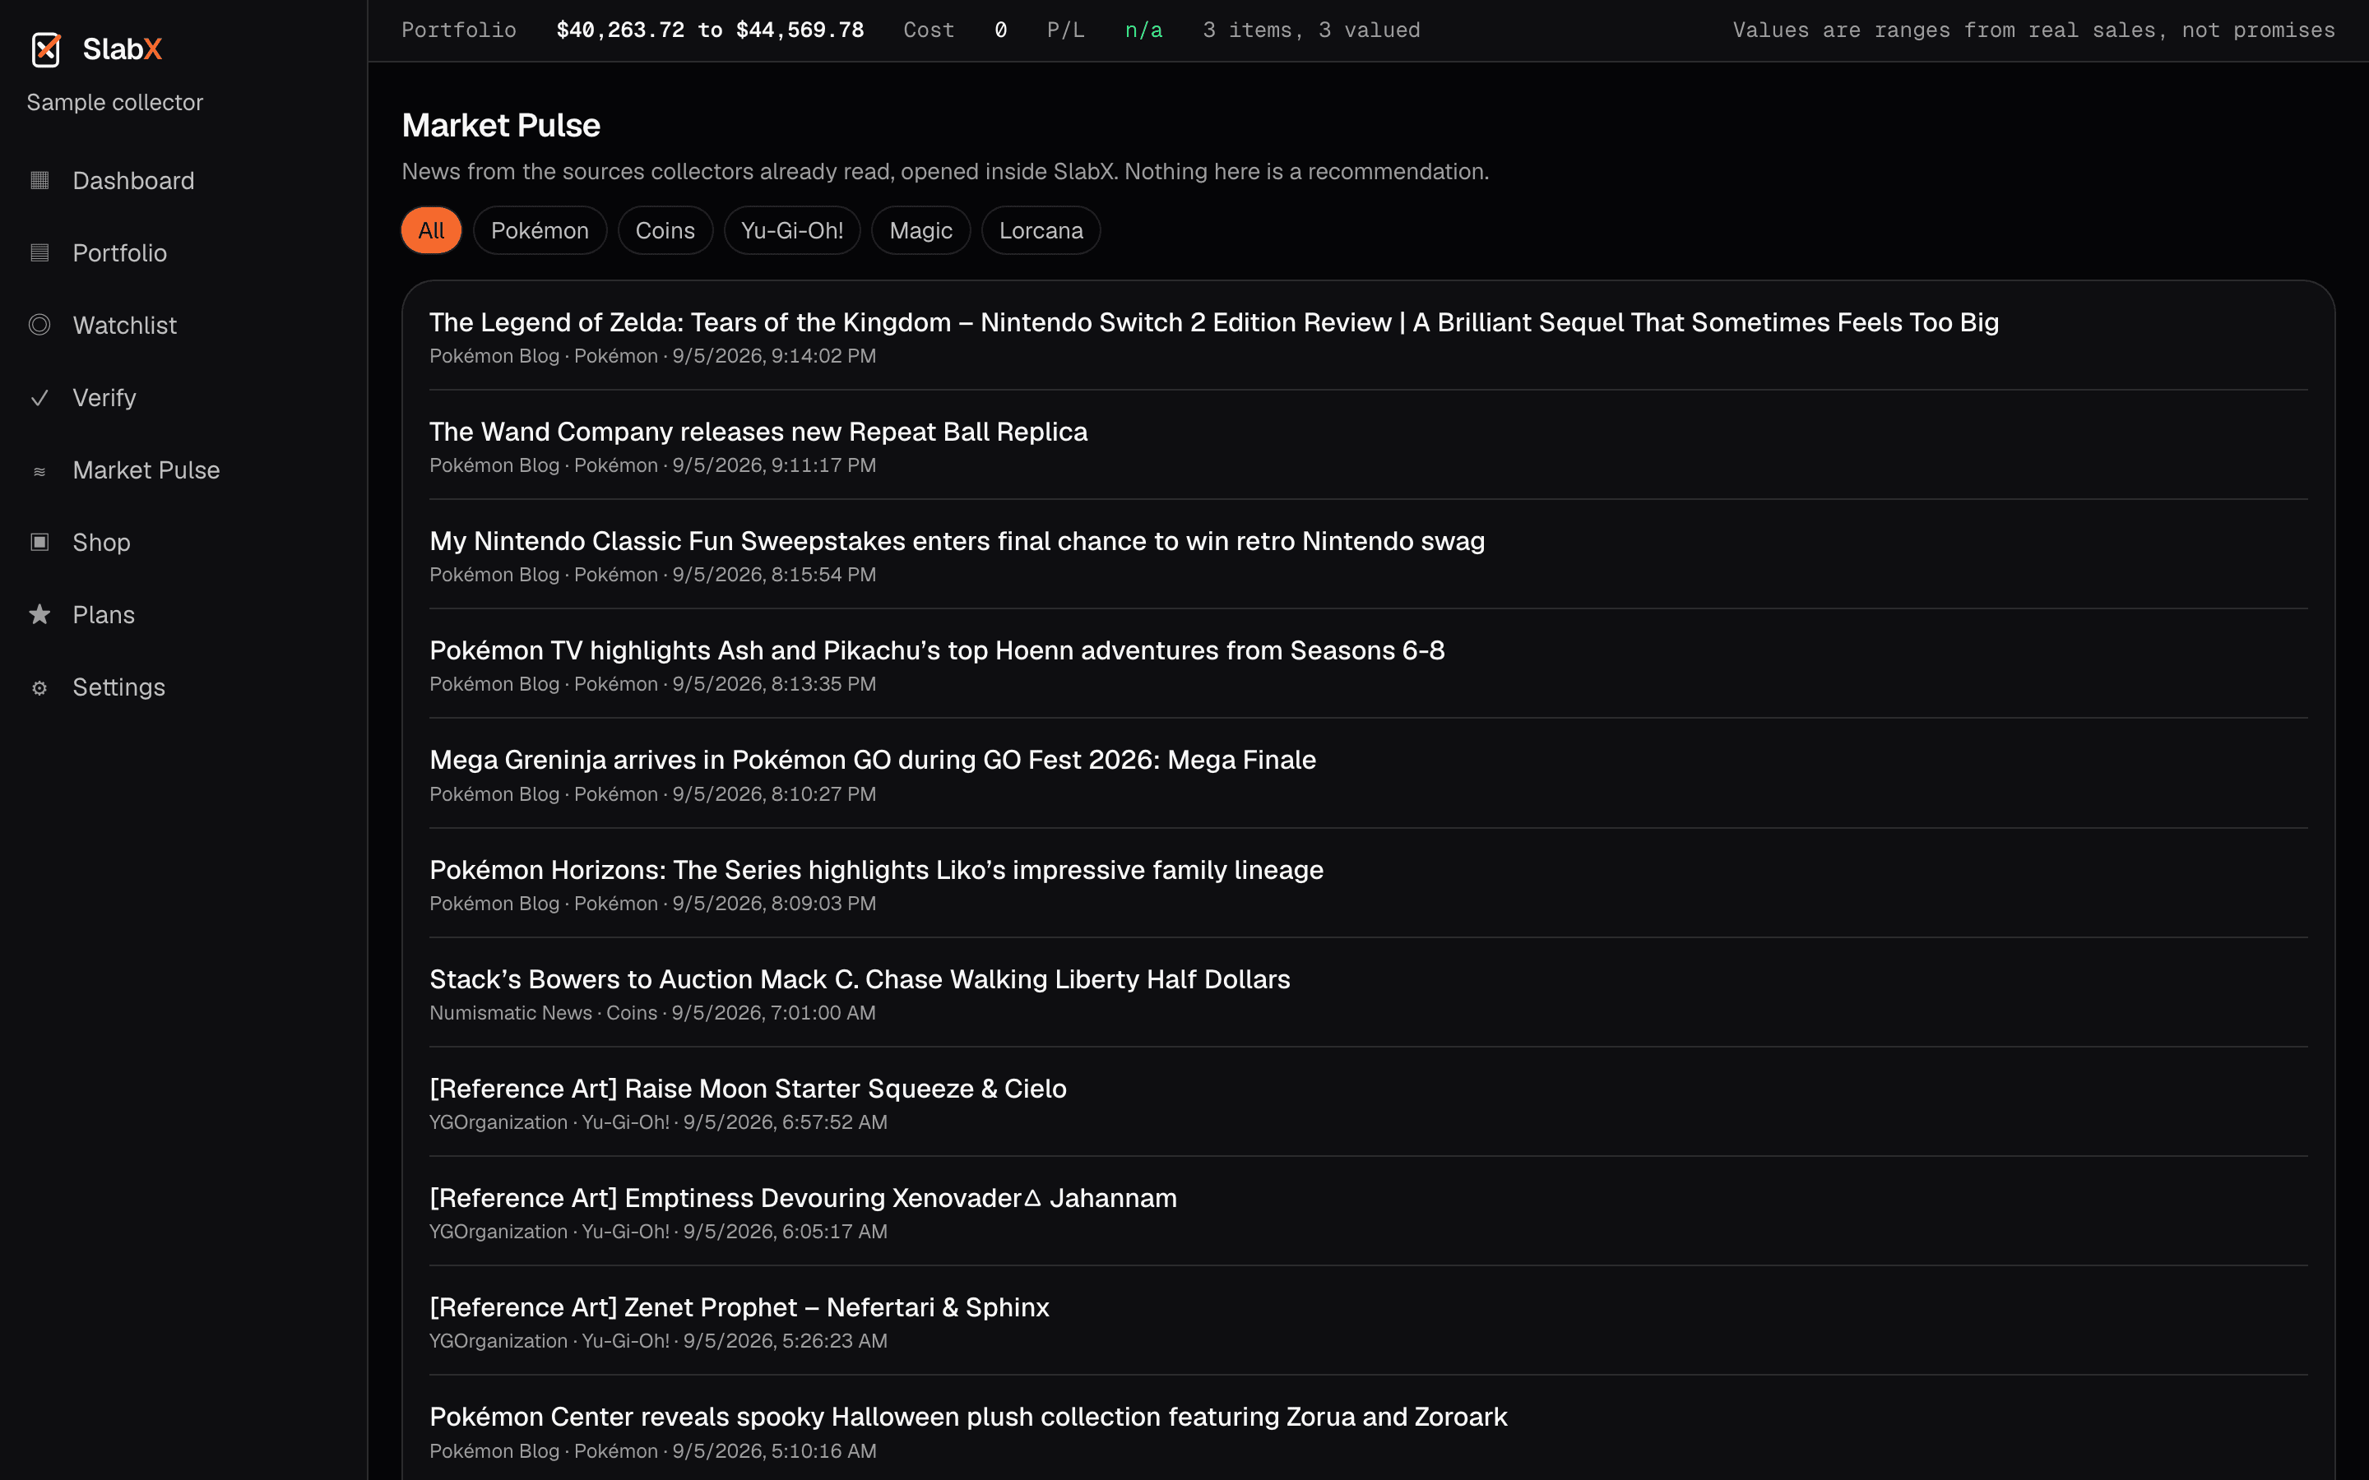Open the Emptiness Devouring Xenovader Jahannam article
2369x1480 pixels.
point(803,1198)
